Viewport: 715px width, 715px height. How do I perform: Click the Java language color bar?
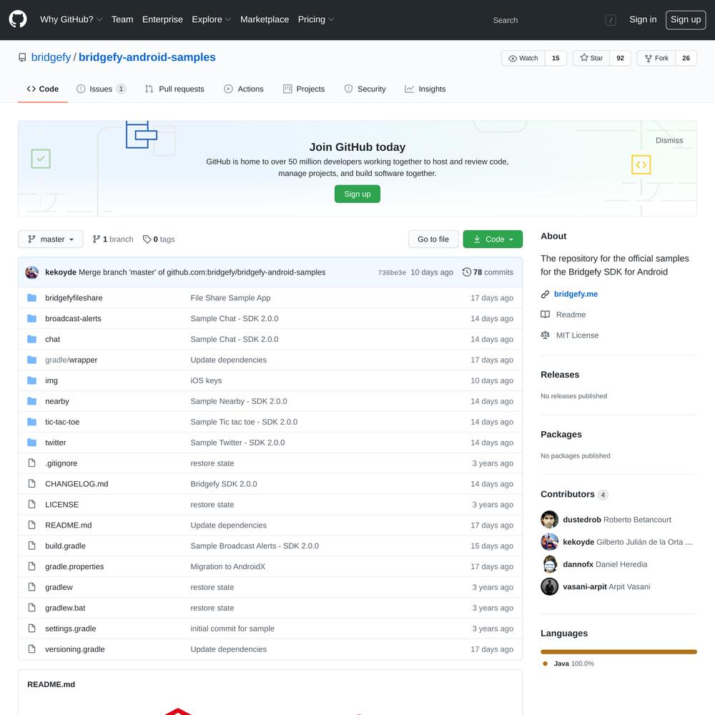618,652
